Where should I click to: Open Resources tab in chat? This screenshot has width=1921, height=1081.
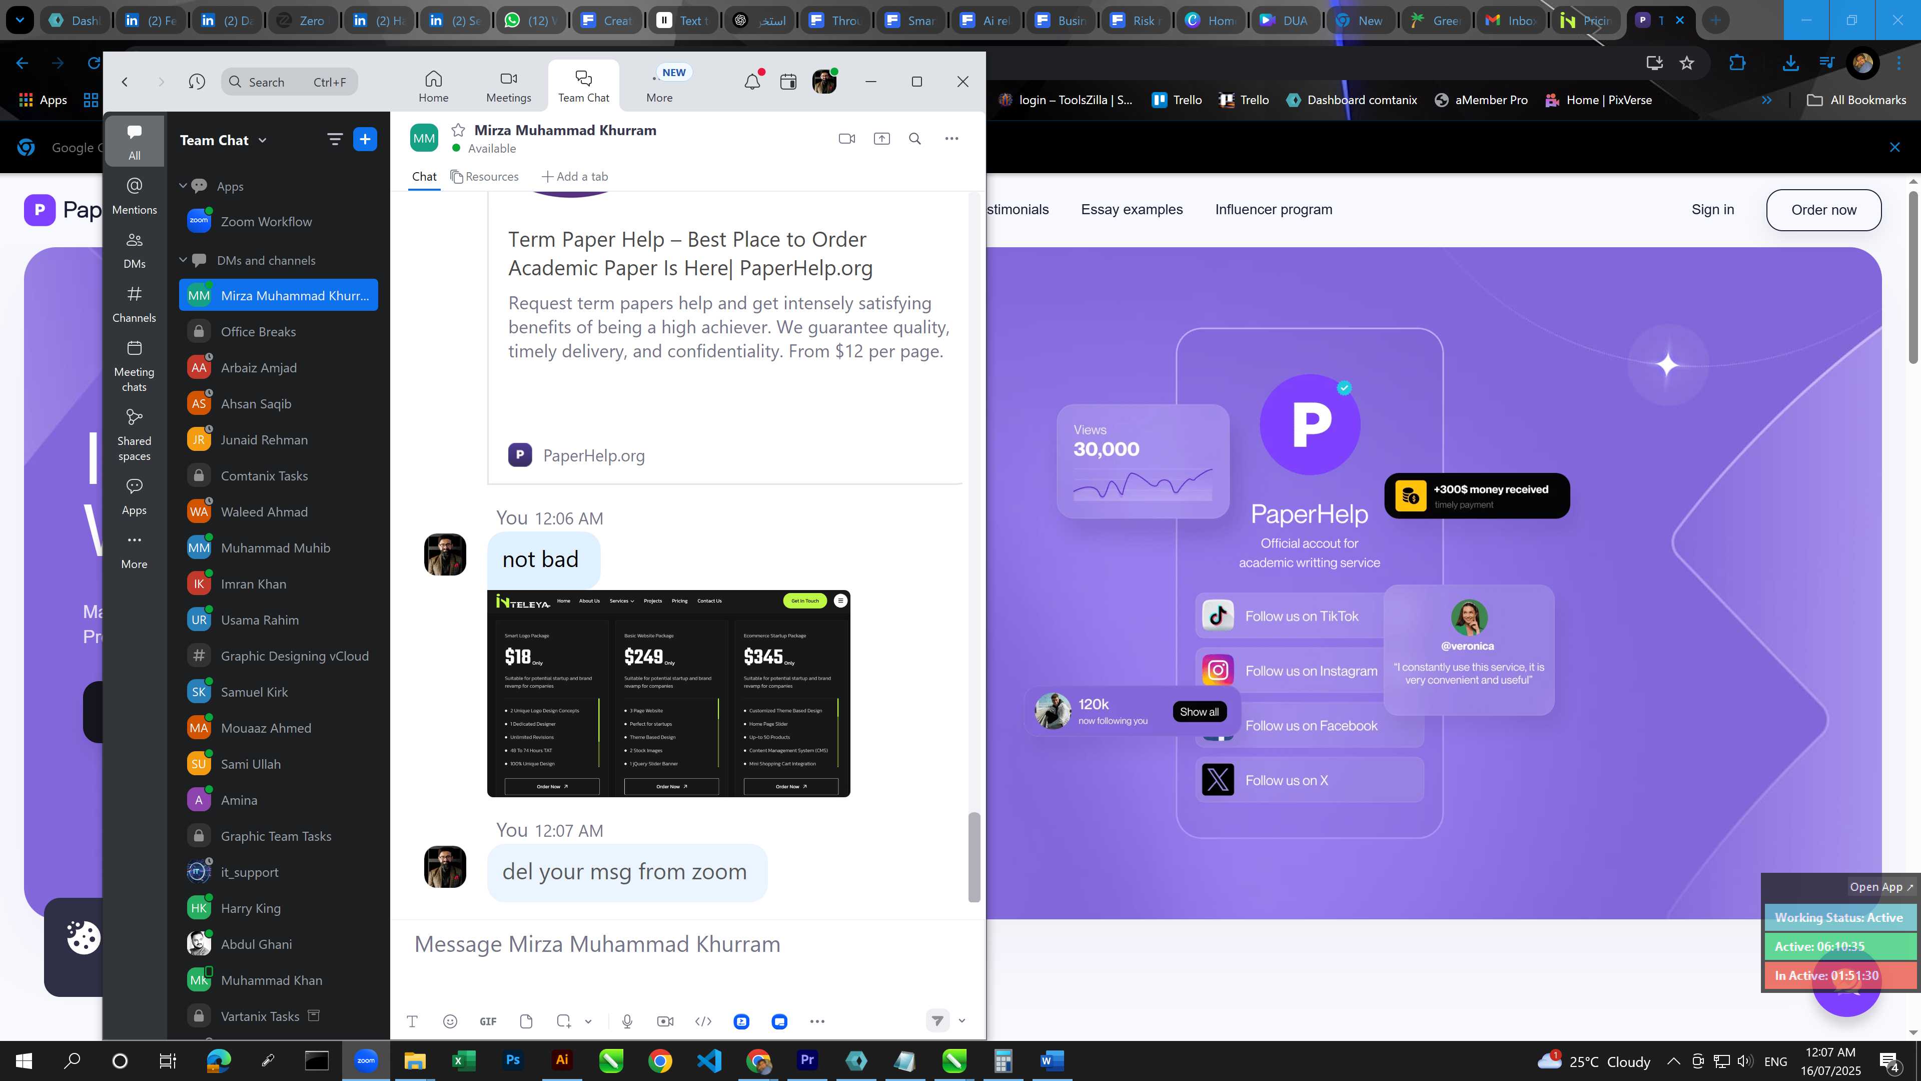point(485,177)
